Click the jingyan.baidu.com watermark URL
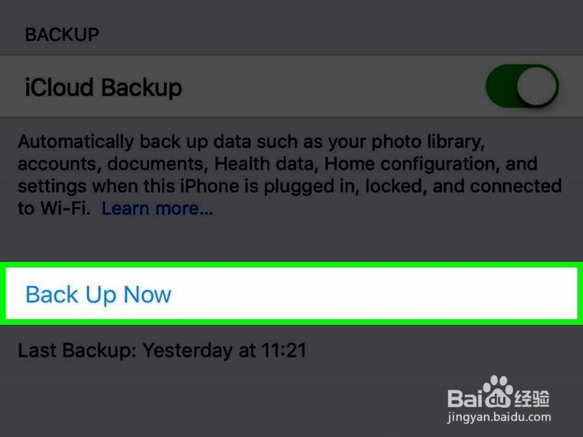The height and width of the screenshot is (437, 583). point(499,418)
